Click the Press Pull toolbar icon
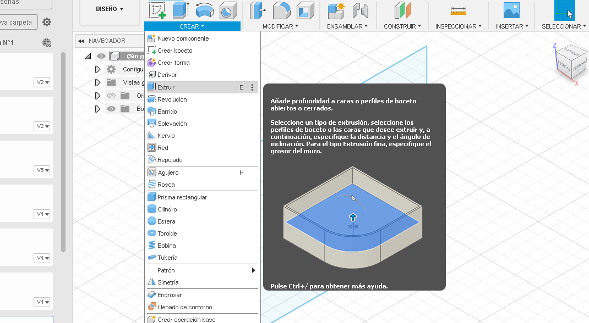This screenshot has width=589, height=323. click(258, 10)
